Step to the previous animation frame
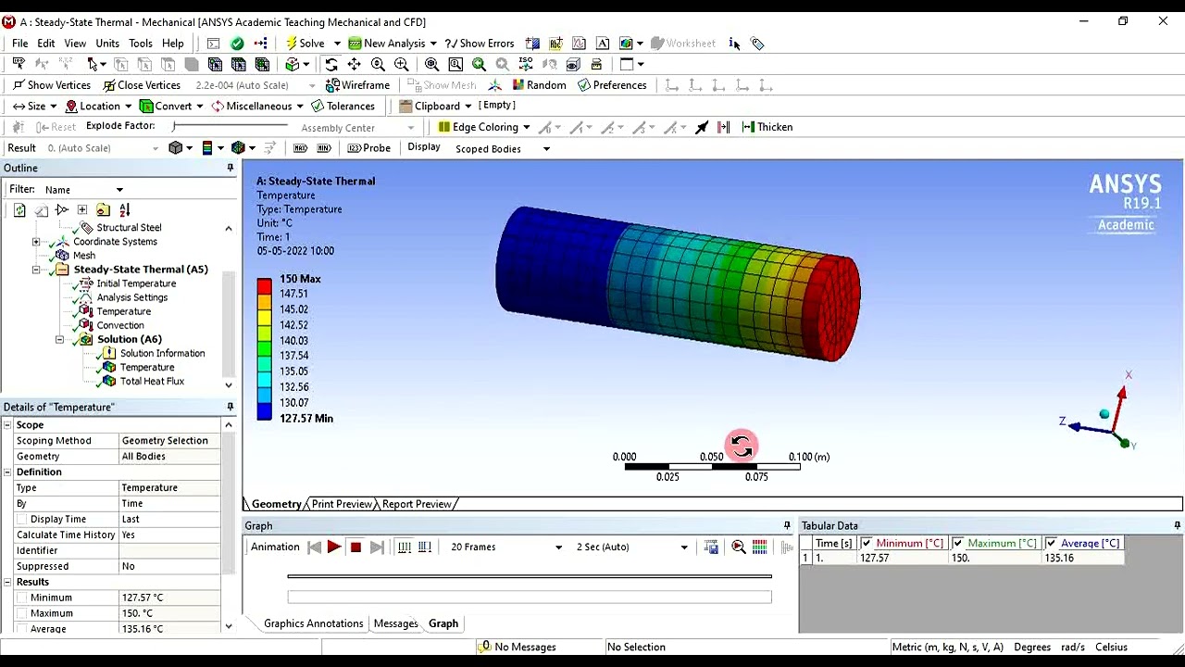The image size is (1185, 667). coord(314,547)
